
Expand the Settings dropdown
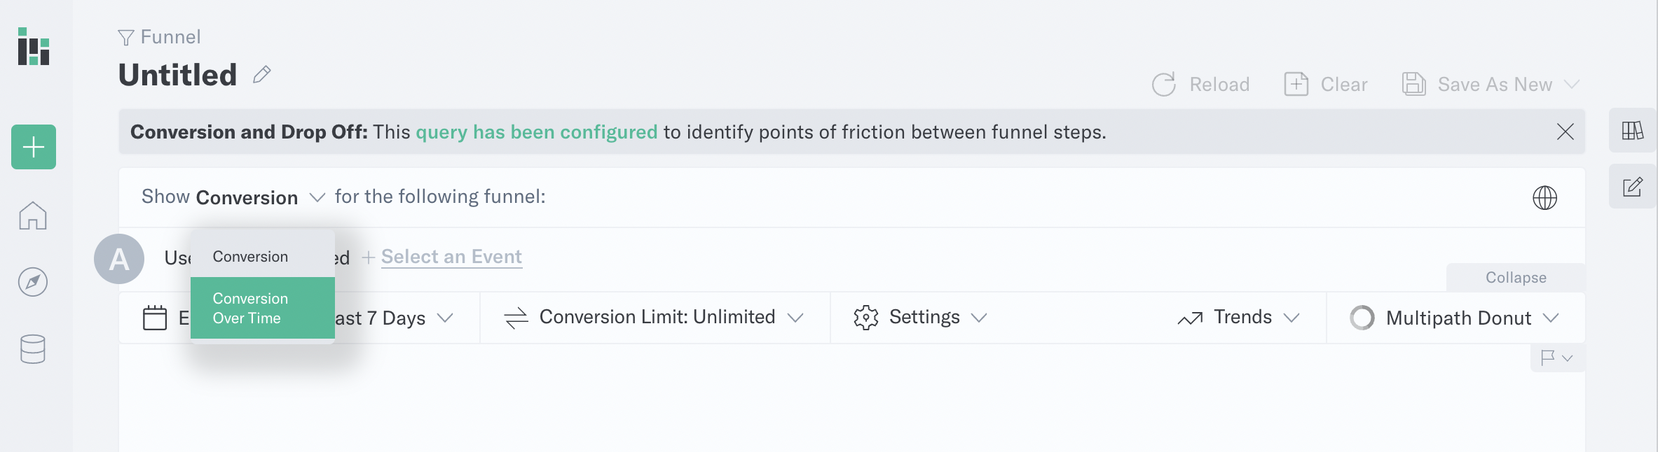pos(920,318)
